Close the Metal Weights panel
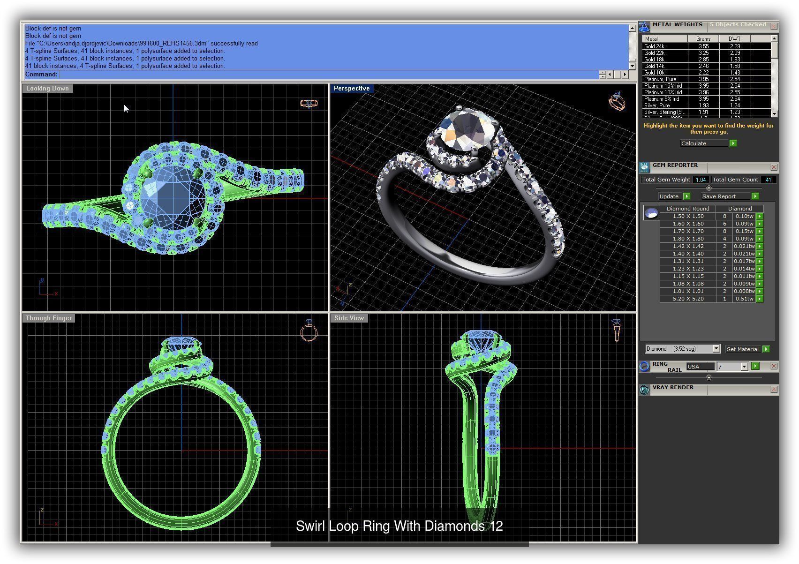Viewport: 799px width, 564px height. click(774, 27)
